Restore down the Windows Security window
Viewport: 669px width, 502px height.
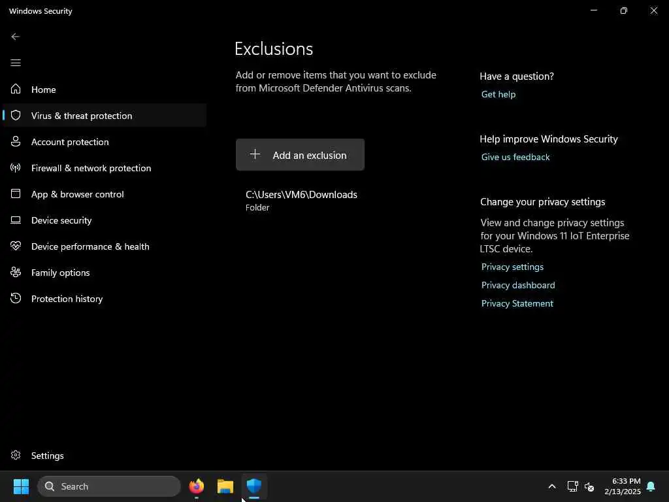click(x=624, y=10)
